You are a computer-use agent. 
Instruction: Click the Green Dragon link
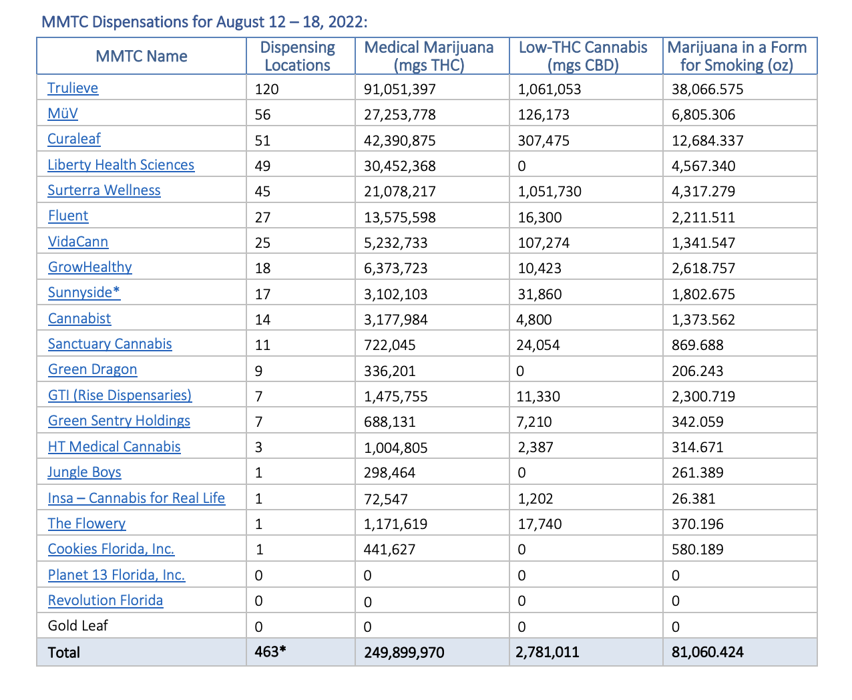click(x=93, y=369)
